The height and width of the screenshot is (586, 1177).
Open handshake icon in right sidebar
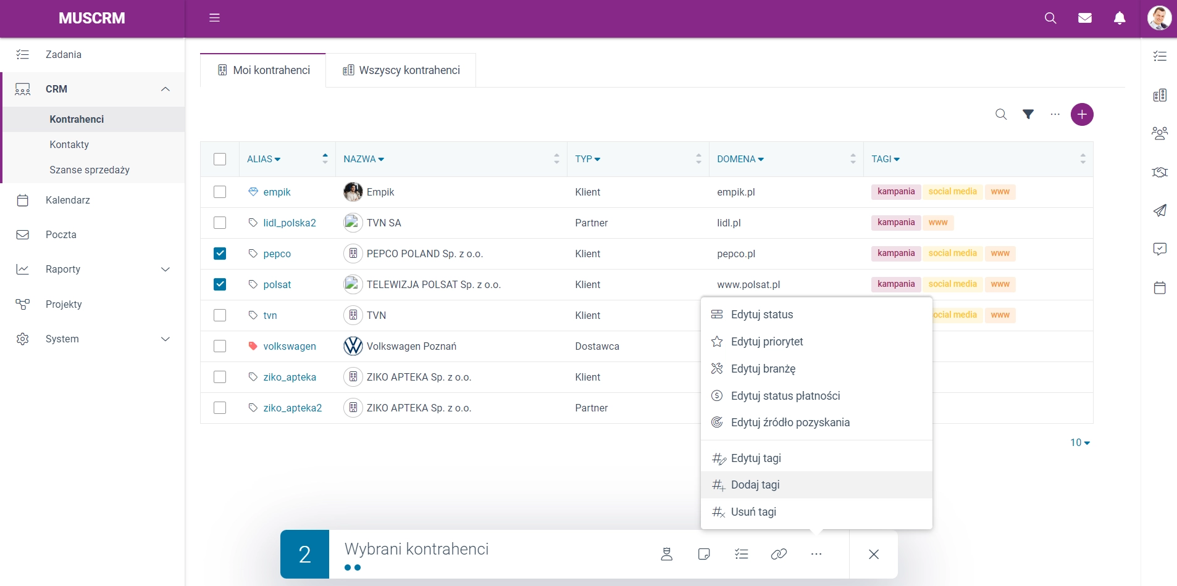pos(1160,172)
